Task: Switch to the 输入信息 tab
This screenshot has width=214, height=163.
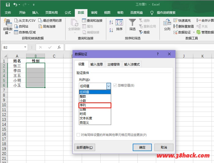Action: 96,64
